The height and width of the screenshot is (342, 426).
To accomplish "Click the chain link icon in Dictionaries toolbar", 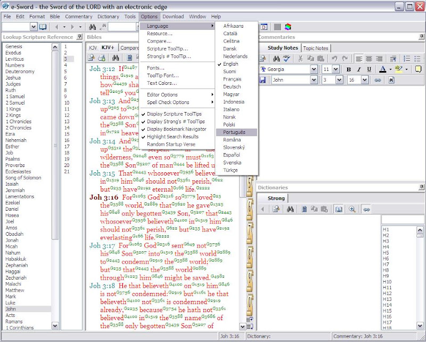I will pyautogui.click(x=366, y=209).
